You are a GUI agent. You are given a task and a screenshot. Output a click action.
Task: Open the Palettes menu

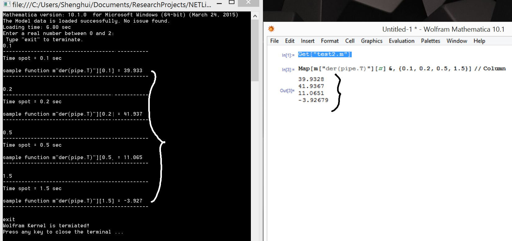(x=430, y=41)
